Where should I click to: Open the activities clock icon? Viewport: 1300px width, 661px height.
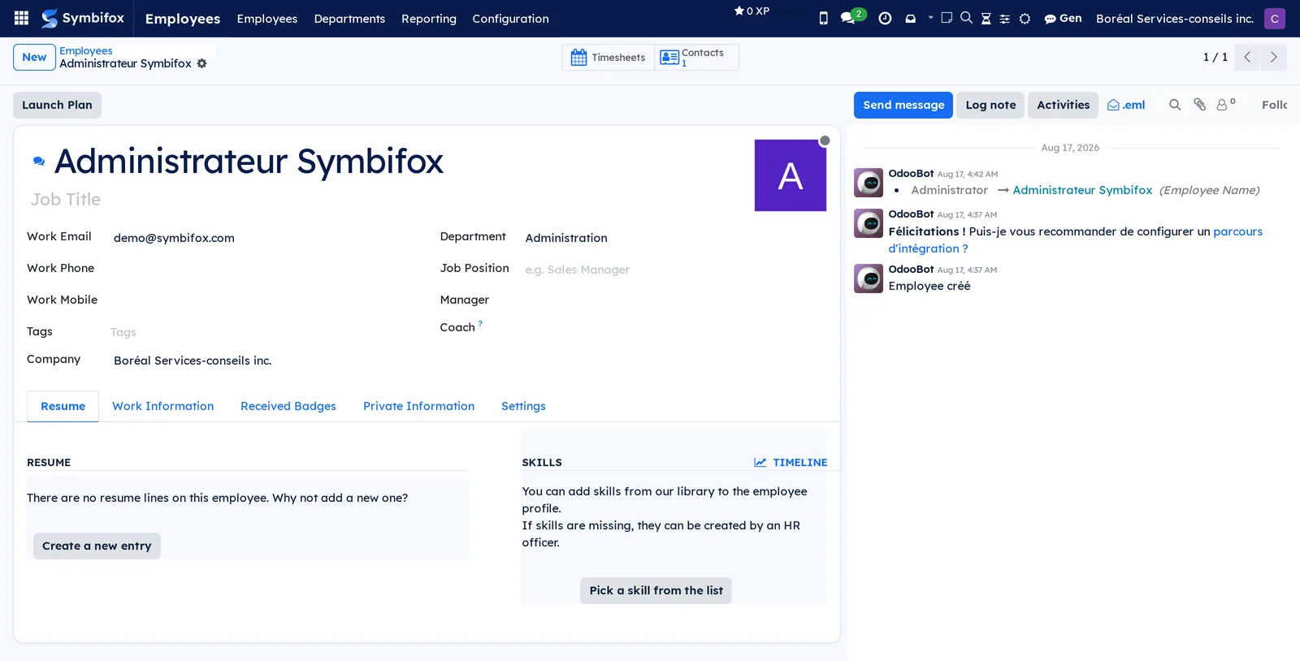[885, 18]
